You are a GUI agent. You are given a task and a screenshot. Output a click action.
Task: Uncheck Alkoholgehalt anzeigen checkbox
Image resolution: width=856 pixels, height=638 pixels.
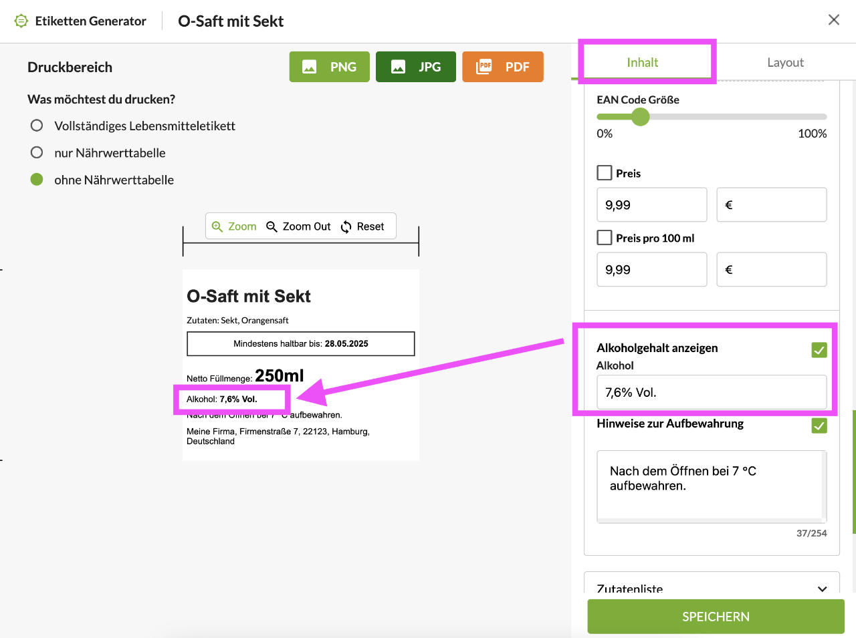click(x=819, y=350)
